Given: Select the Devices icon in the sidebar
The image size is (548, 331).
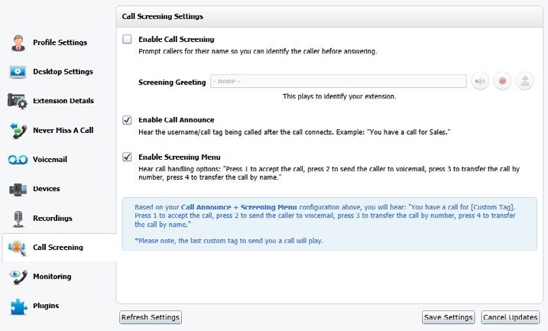Looking at the screenshot, I should 18,189.
